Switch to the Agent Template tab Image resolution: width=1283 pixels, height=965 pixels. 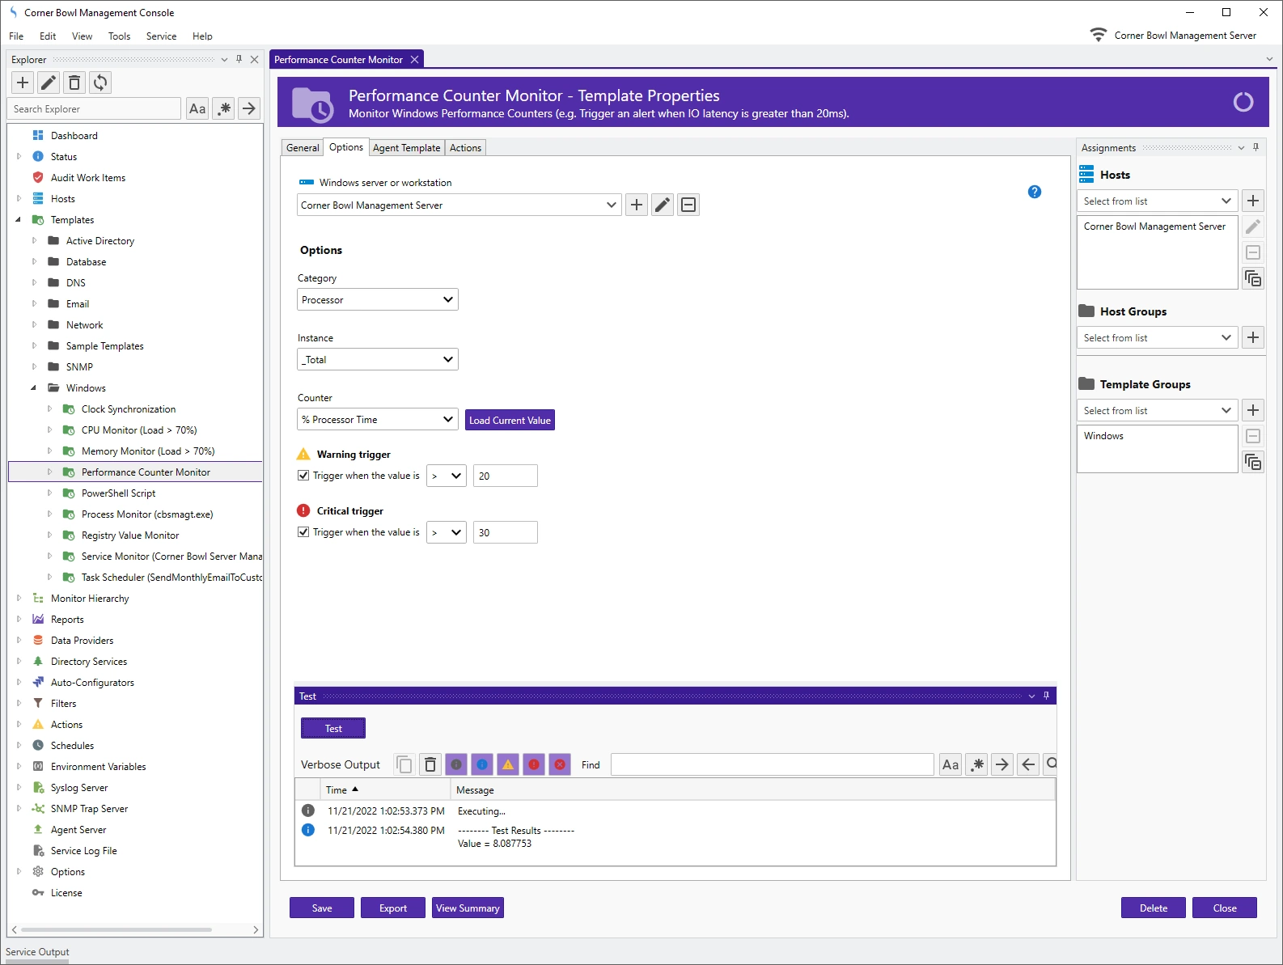click(x=406, y=148)
